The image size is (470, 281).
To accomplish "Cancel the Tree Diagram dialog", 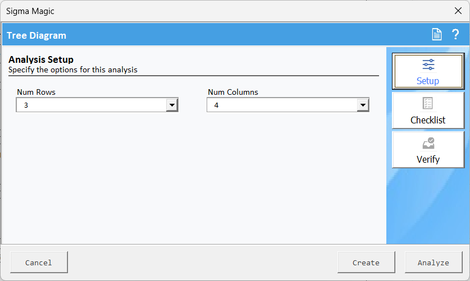I will (39, 262).
